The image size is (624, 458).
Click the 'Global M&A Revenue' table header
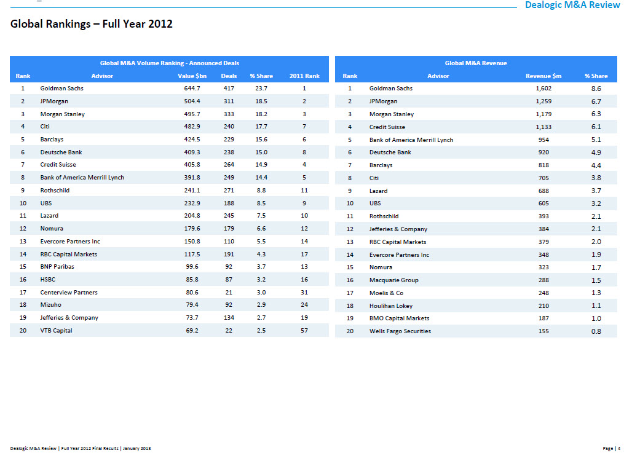tap(475, 63)
